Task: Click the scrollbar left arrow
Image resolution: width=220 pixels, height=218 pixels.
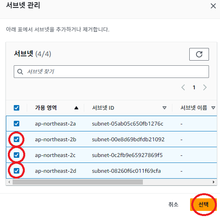Action: (x=9, y=182)
